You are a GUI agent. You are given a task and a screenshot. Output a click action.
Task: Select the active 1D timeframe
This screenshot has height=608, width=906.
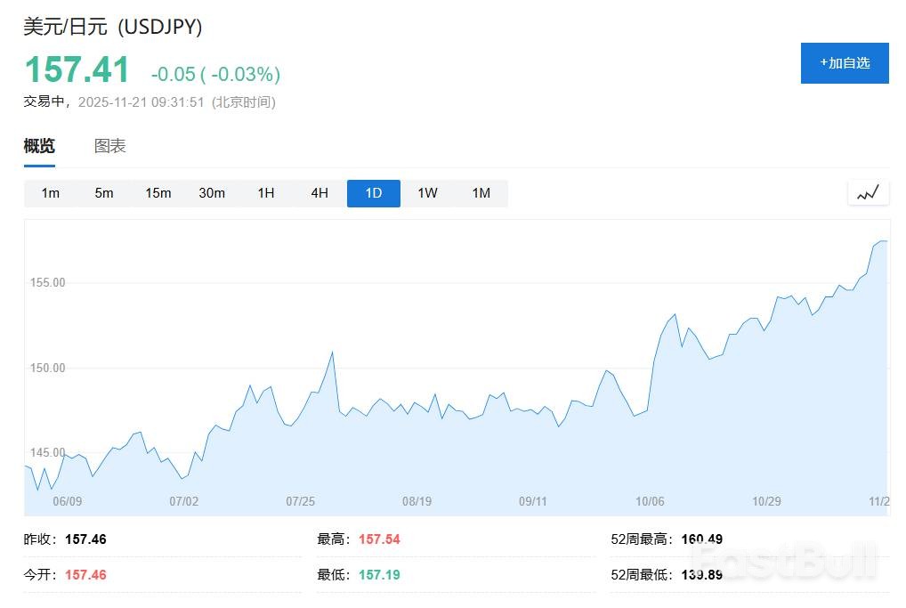(x=374, y=193)
